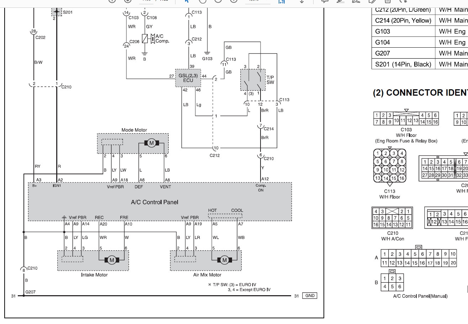Click the A12 pin label
Viewport: 468px width, 324px height.
pos(265,179)
